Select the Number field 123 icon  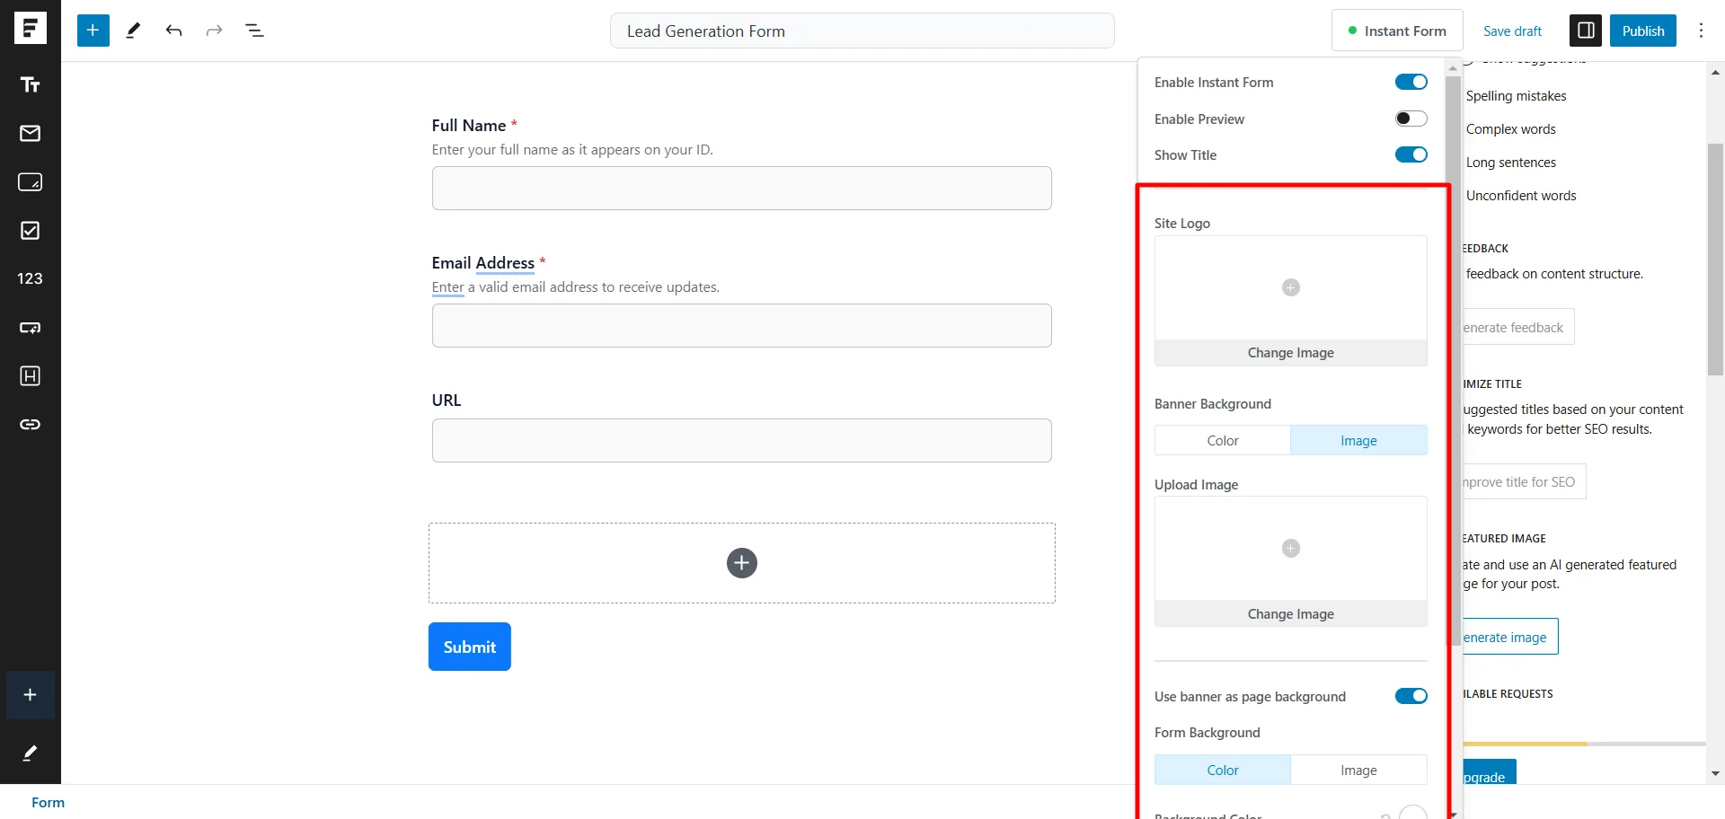pyautogui.click(x=30, y=278)
